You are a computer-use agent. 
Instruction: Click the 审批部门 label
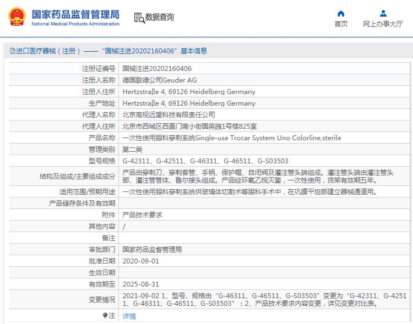point(102,250)
